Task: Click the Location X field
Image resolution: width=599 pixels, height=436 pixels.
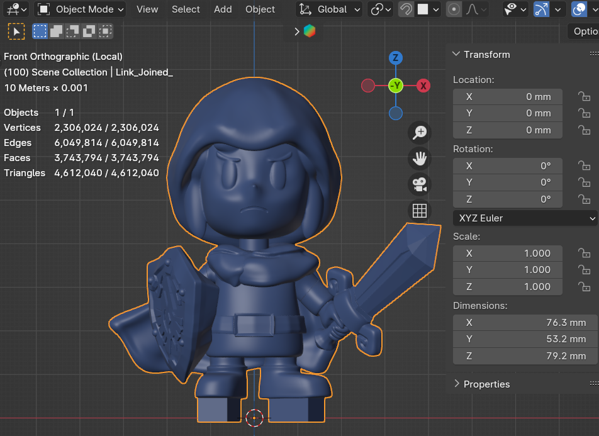Action: 507,97
